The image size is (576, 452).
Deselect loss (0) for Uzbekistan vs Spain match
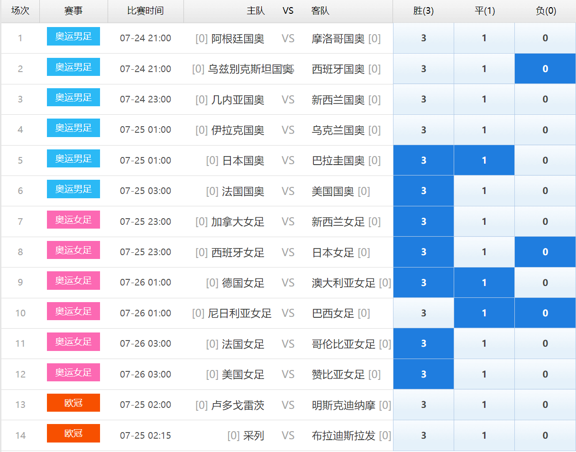(x=545, y=69)
